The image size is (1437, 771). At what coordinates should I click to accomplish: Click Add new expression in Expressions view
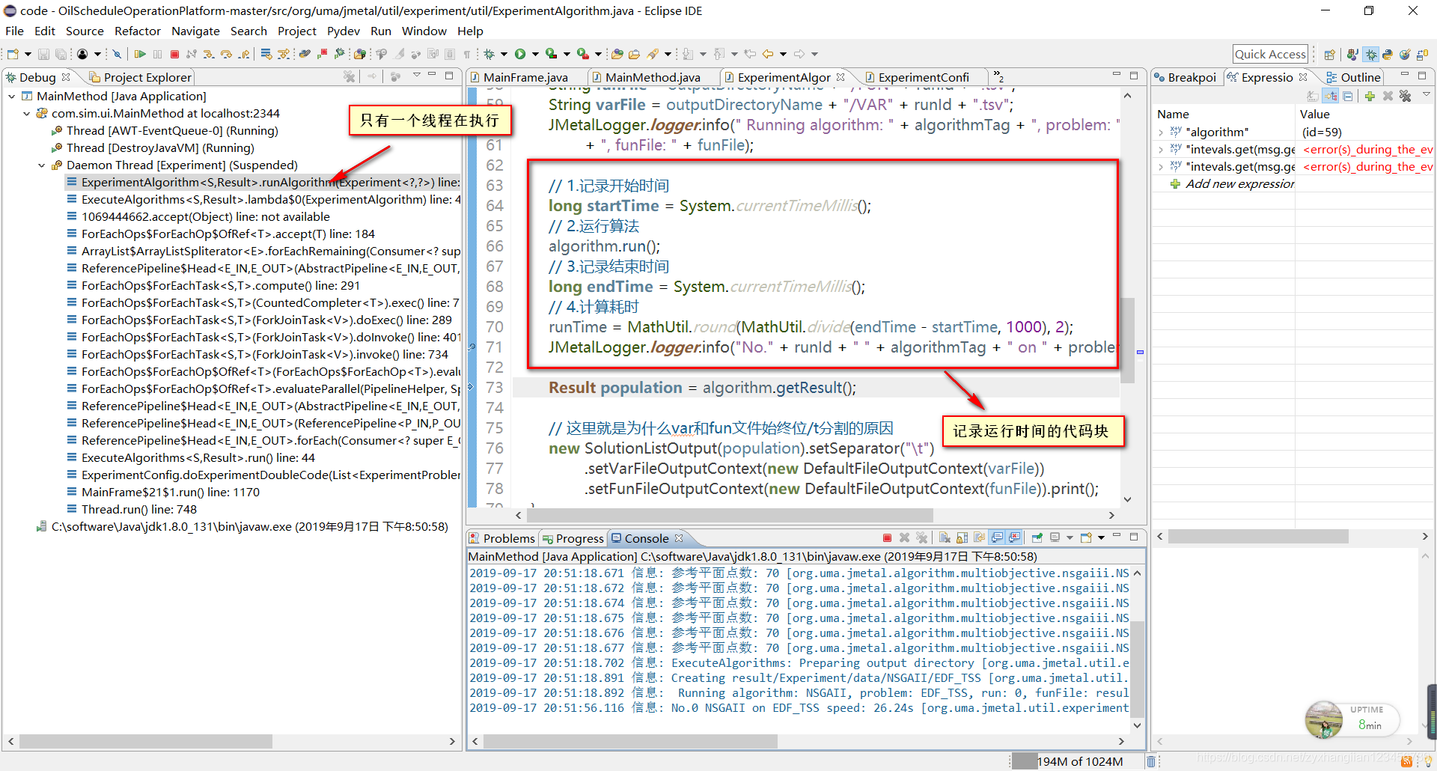[x=1240, y=183]
